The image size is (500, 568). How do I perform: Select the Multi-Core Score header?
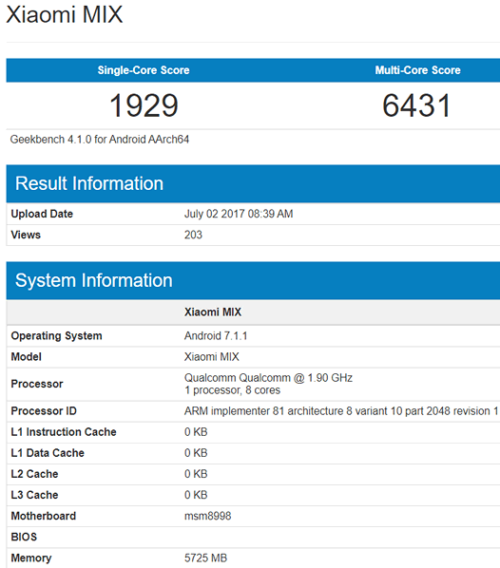[417, 70]
